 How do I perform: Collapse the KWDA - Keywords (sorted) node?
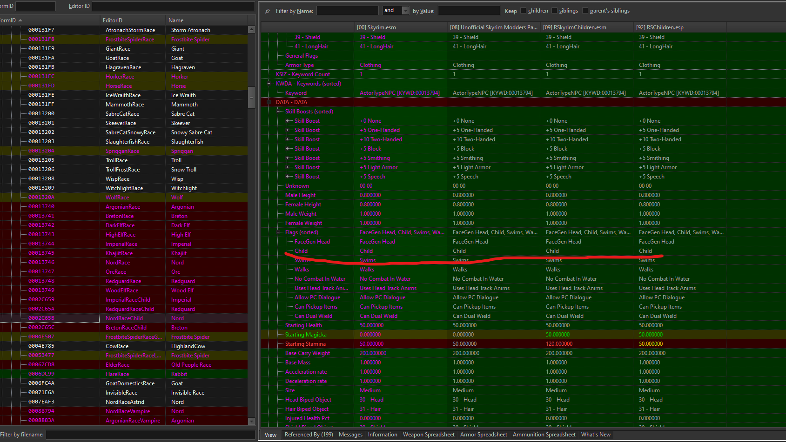point(269,84)
